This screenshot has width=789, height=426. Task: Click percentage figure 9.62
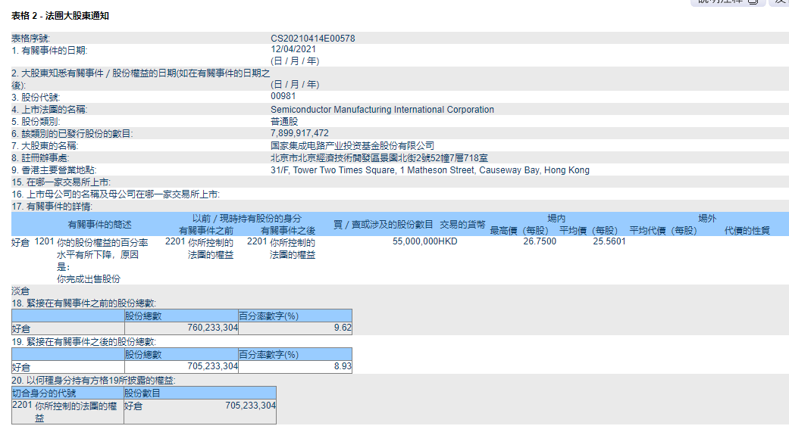[343, 328]
